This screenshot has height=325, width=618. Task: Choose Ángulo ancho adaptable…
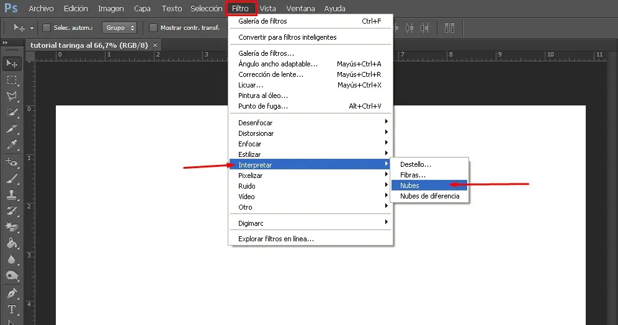tap(311, 64)
